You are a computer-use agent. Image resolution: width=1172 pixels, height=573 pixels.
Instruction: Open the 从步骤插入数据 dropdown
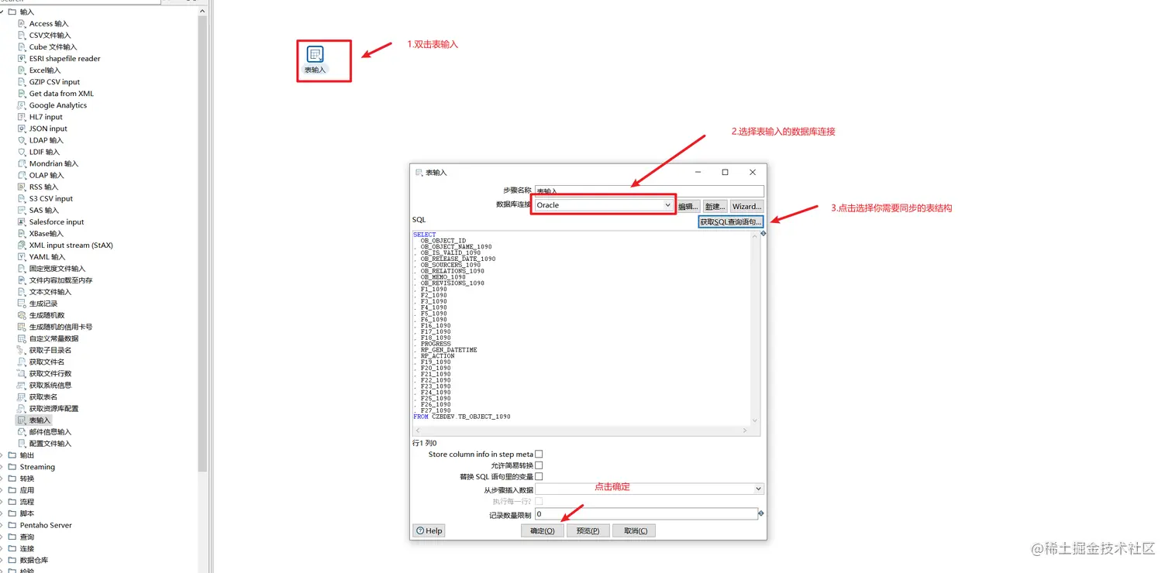[x=650, y=489]
